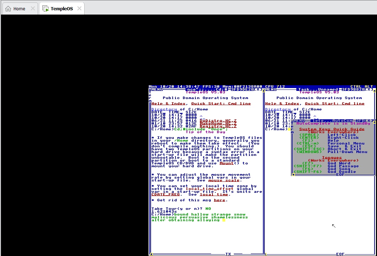Close the AutoComplete window with [X]

[x=369, y=121]
